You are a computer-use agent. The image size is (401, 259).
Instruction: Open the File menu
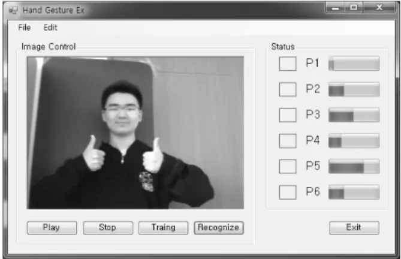tap(25, 28)
